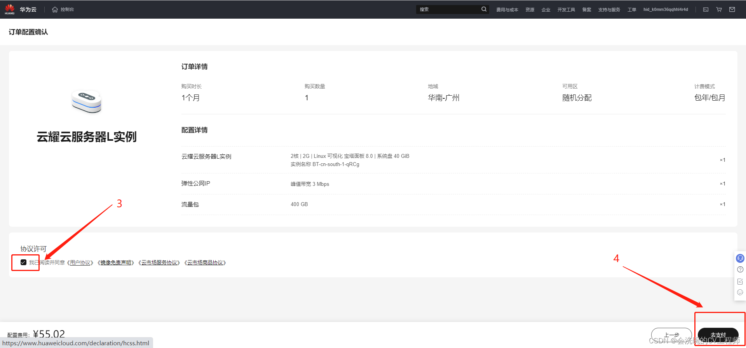Click the search magnifier icon

[484, 9]
